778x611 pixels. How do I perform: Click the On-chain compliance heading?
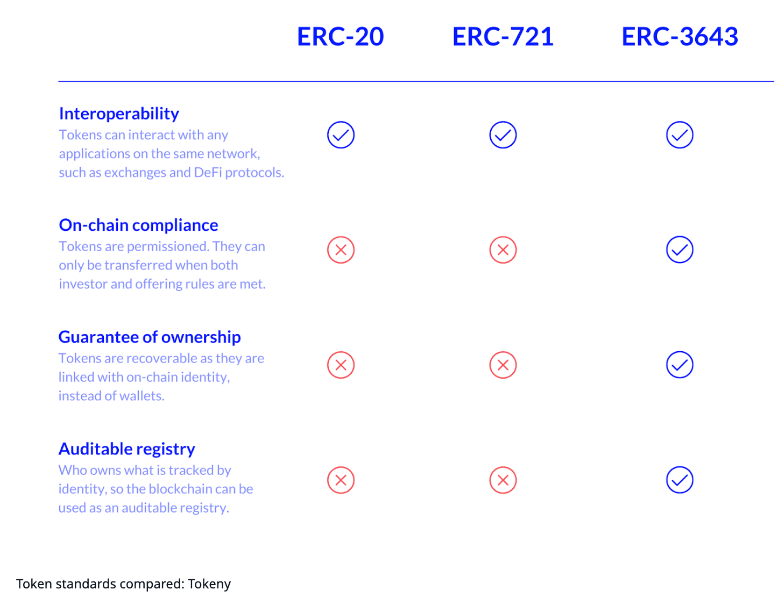138,225
